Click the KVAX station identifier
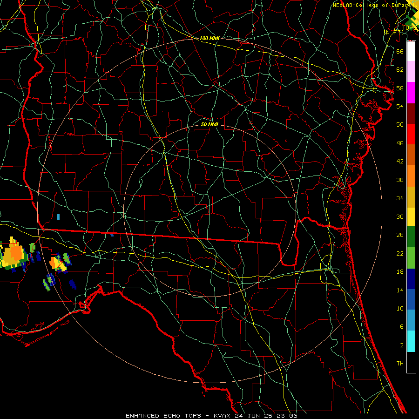Image resolution: width=419 pixels, height=419 pixels. click(x=223, y=416)
